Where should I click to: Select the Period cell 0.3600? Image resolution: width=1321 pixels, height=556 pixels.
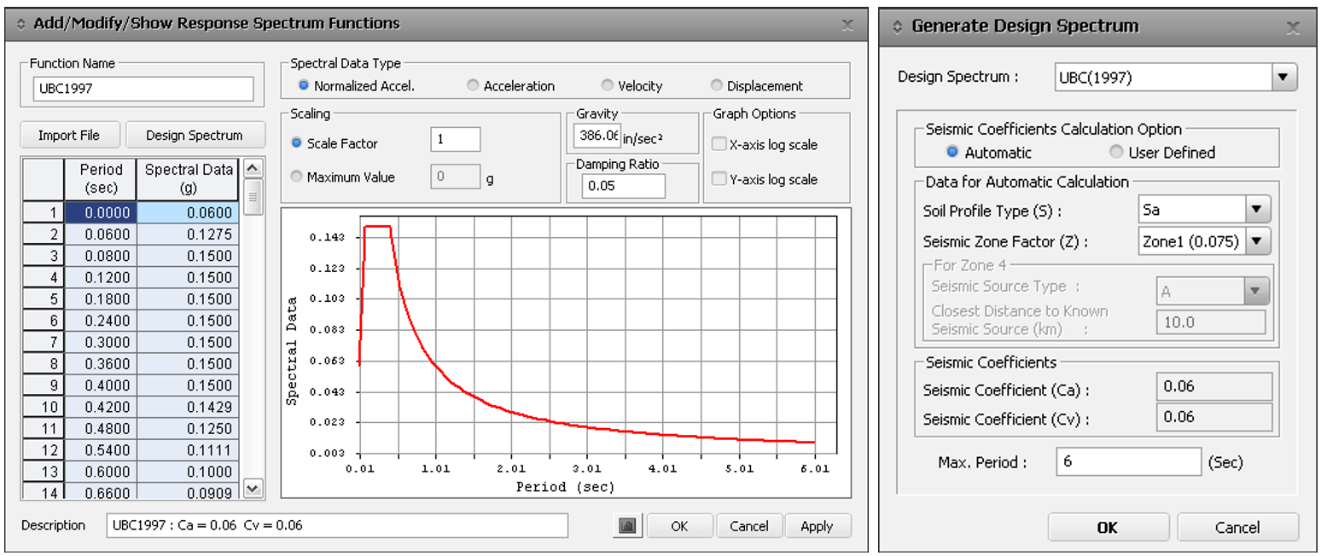[101, 364]
